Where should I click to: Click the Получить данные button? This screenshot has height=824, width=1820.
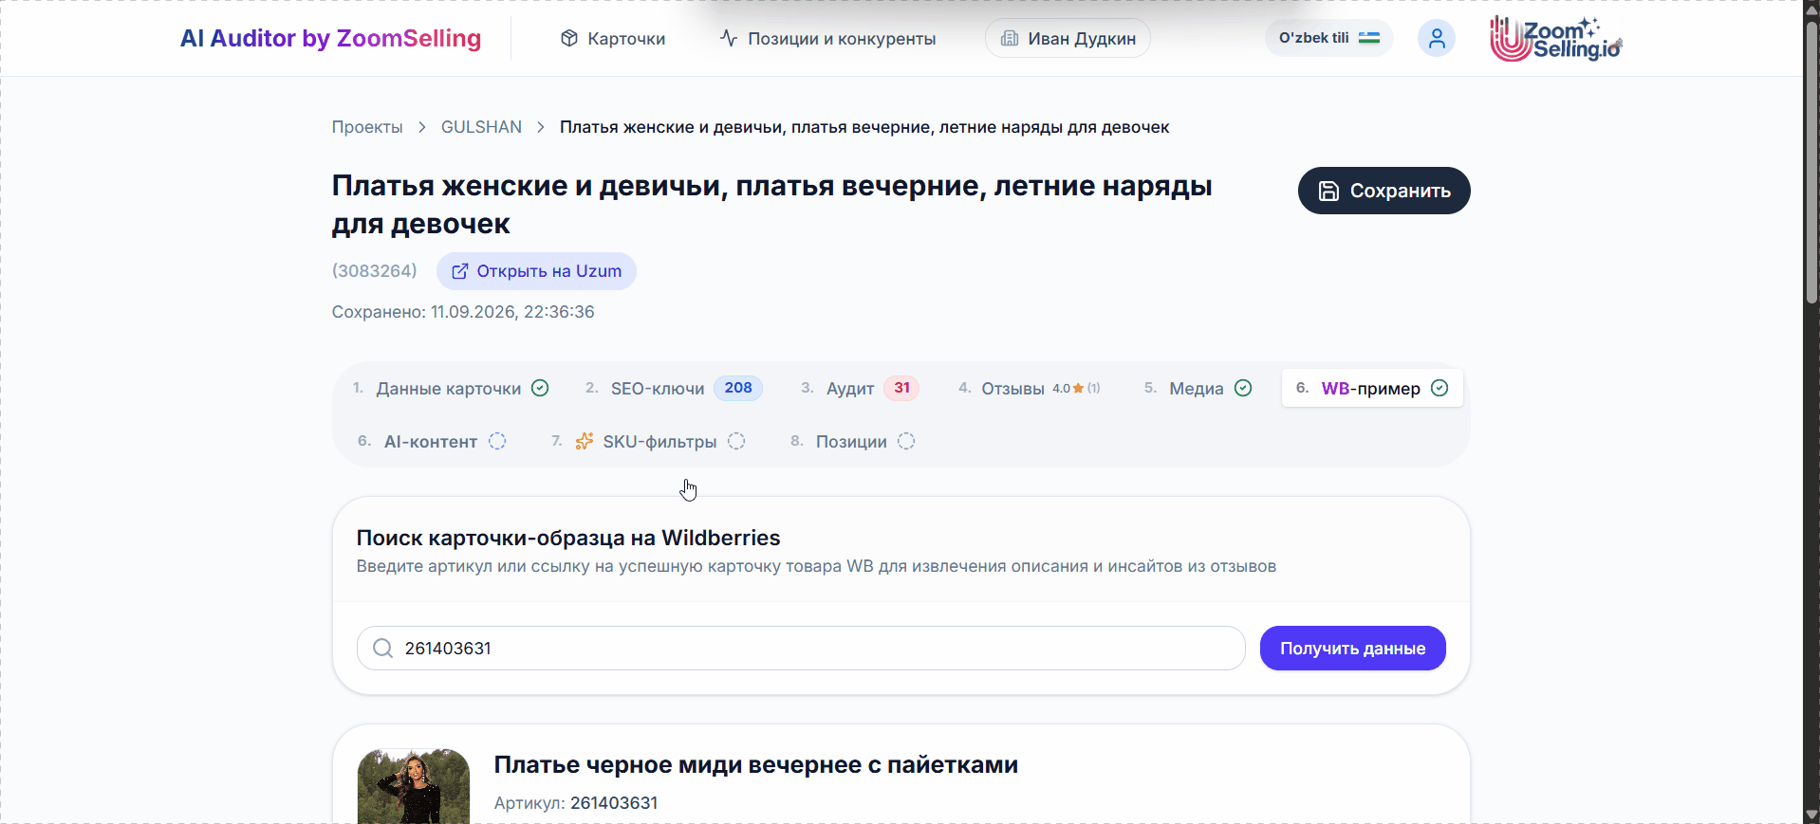(1352, 648)
